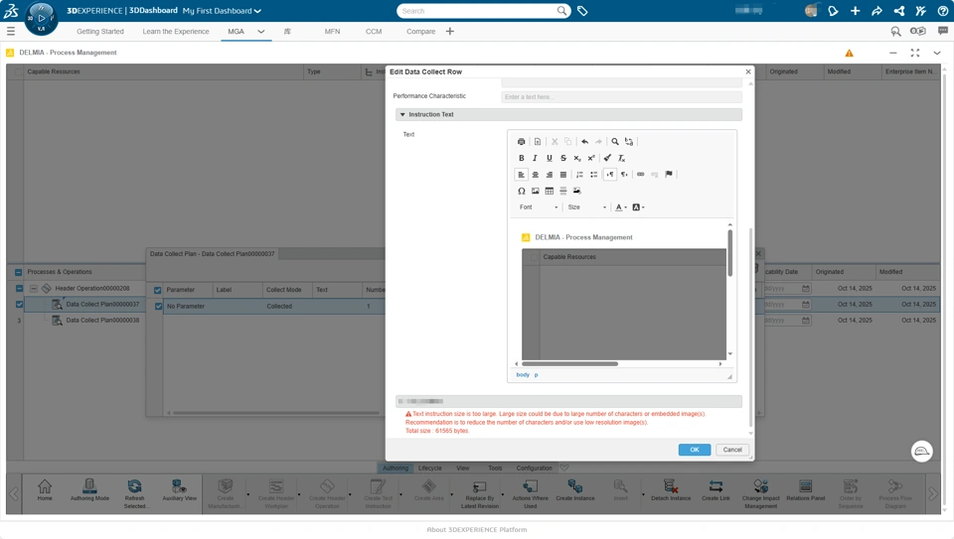Insert a bulleted list
Screen dimensions: 954x539
[594, 175]
